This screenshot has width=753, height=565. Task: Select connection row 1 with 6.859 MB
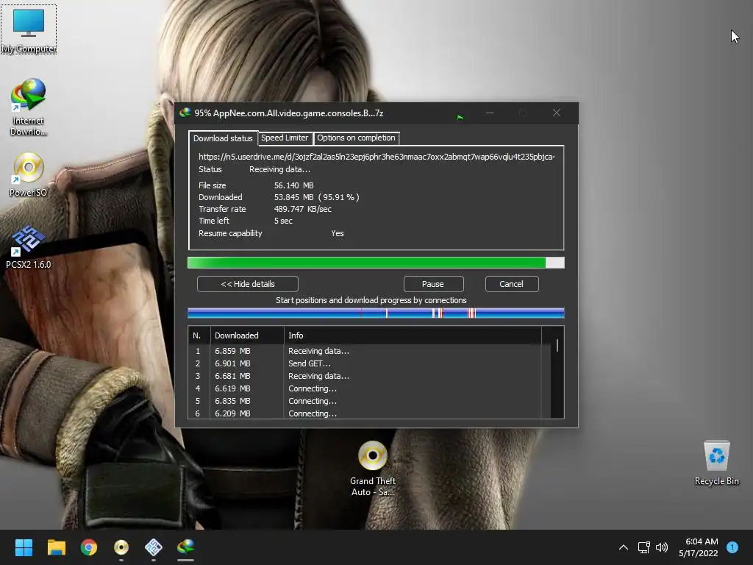[365, 351]
